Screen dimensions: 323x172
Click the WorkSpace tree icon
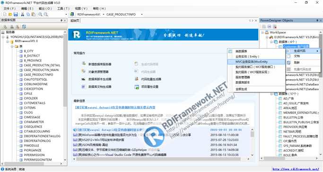(267, 32)
